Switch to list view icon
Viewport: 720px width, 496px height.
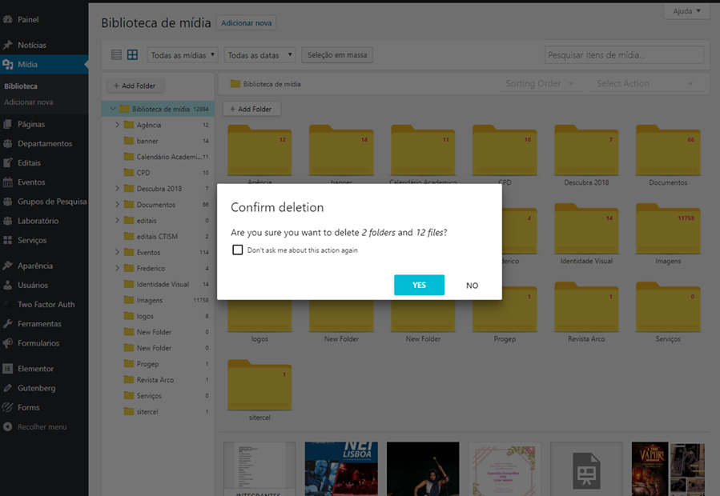(x=116, y=55)
